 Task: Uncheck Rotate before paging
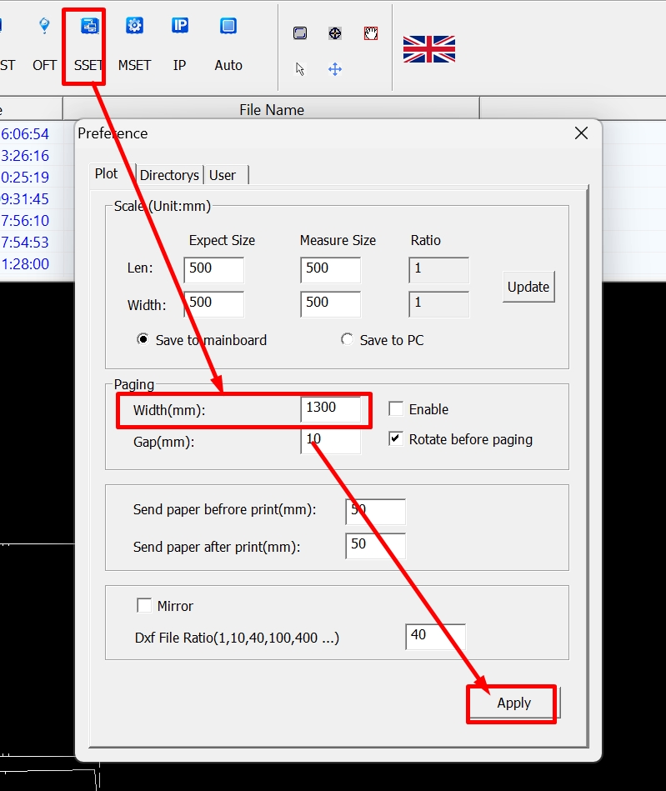tap(397, 439)
